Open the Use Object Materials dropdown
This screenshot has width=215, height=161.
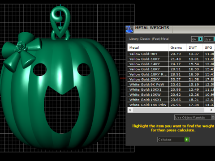coord(194,118)
